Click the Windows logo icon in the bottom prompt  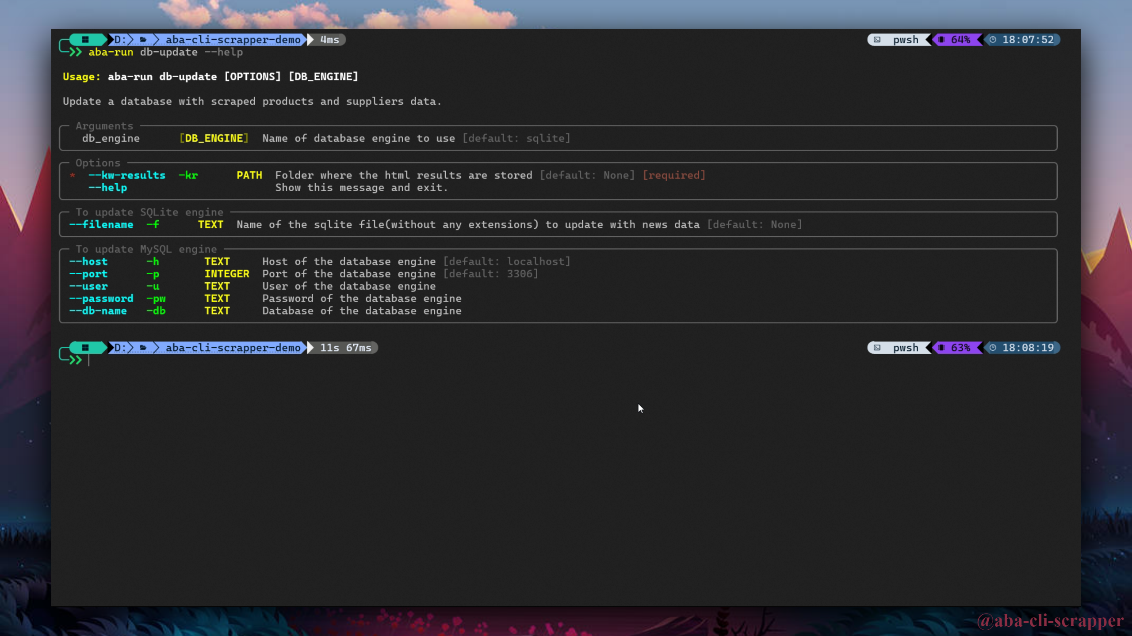pos(85,348)
